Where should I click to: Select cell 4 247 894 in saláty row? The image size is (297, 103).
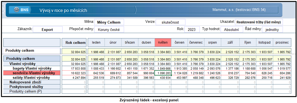click(x=74, y=77)
